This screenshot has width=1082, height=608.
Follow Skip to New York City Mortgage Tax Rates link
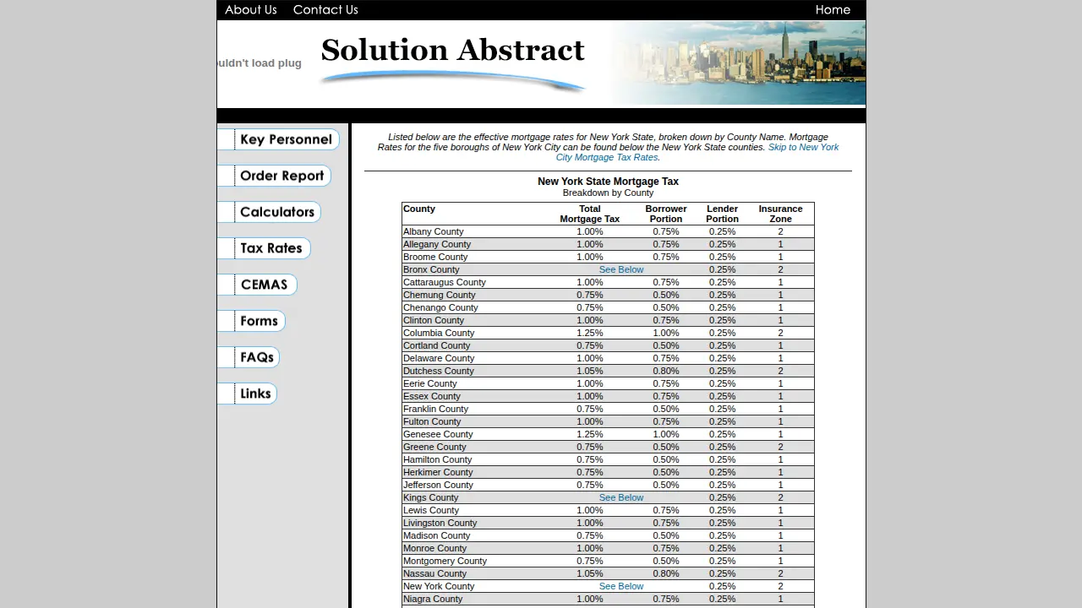coord(697,152)
